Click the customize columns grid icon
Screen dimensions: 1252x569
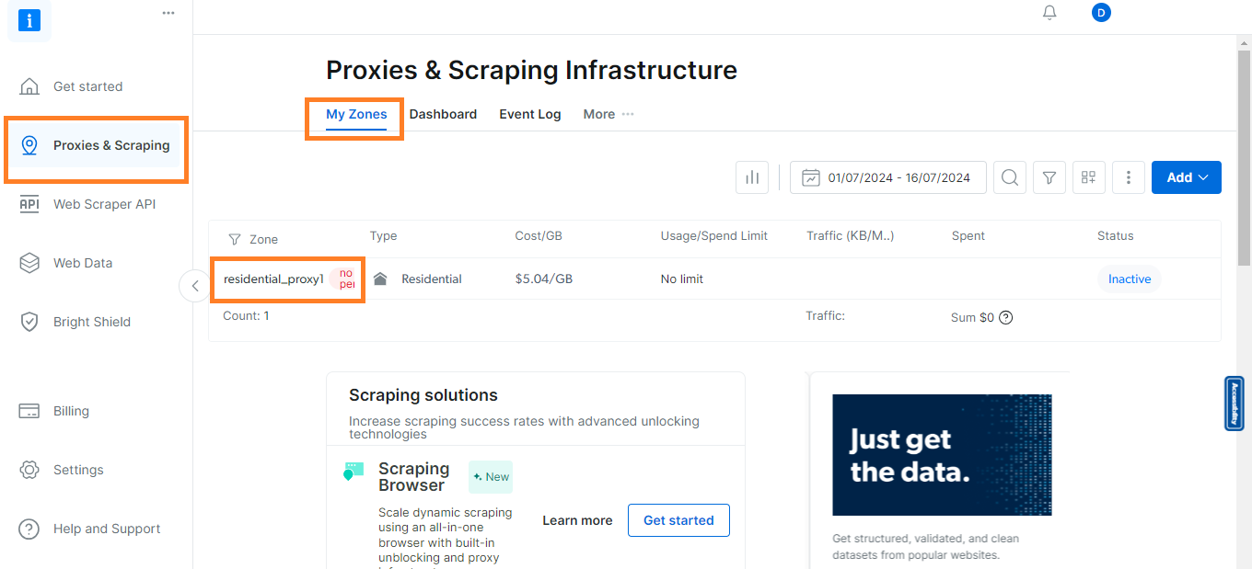point(1089,177)
